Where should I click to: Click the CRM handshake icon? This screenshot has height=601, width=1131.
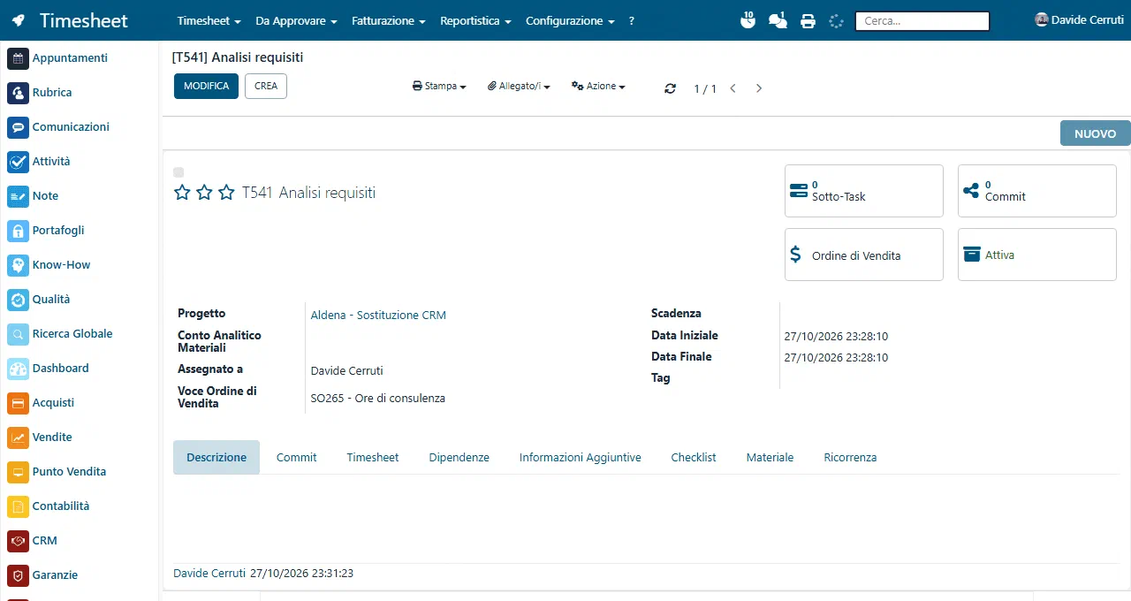18,541
